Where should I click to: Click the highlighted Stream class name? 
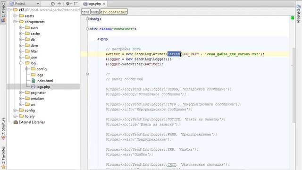pyautogui.click(x=174, y=54)
